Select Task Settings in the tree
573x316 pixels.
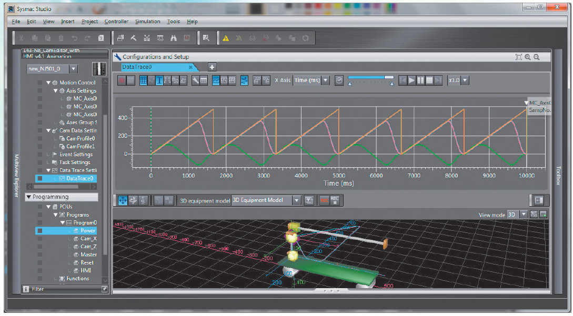pyautogui.click(x=75, y=162)
